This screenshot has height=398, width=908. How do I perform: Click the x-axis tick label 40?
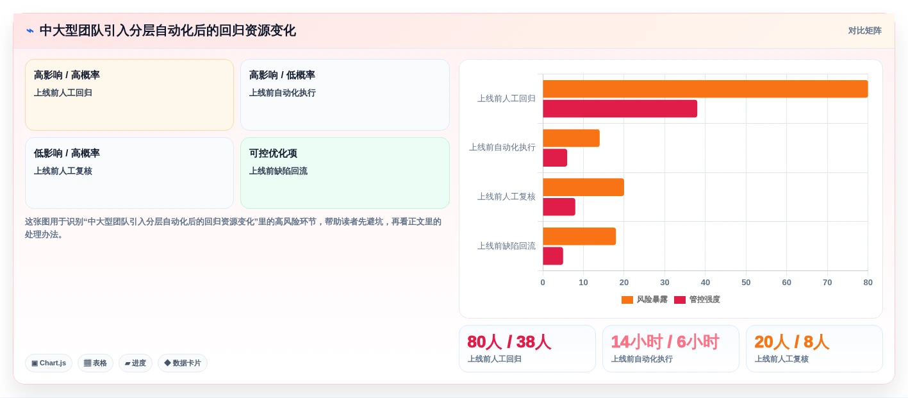(706, 283)
